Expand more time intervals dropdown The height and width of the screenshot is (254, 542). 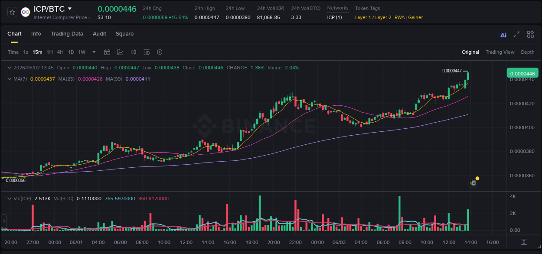pos(94,52)
